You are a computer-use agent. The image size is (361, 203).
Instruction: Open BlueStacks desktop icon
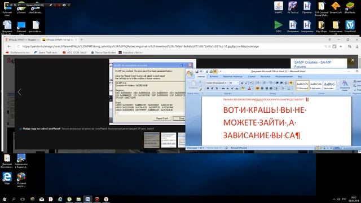pyautogui.click(x=350, y=7)
